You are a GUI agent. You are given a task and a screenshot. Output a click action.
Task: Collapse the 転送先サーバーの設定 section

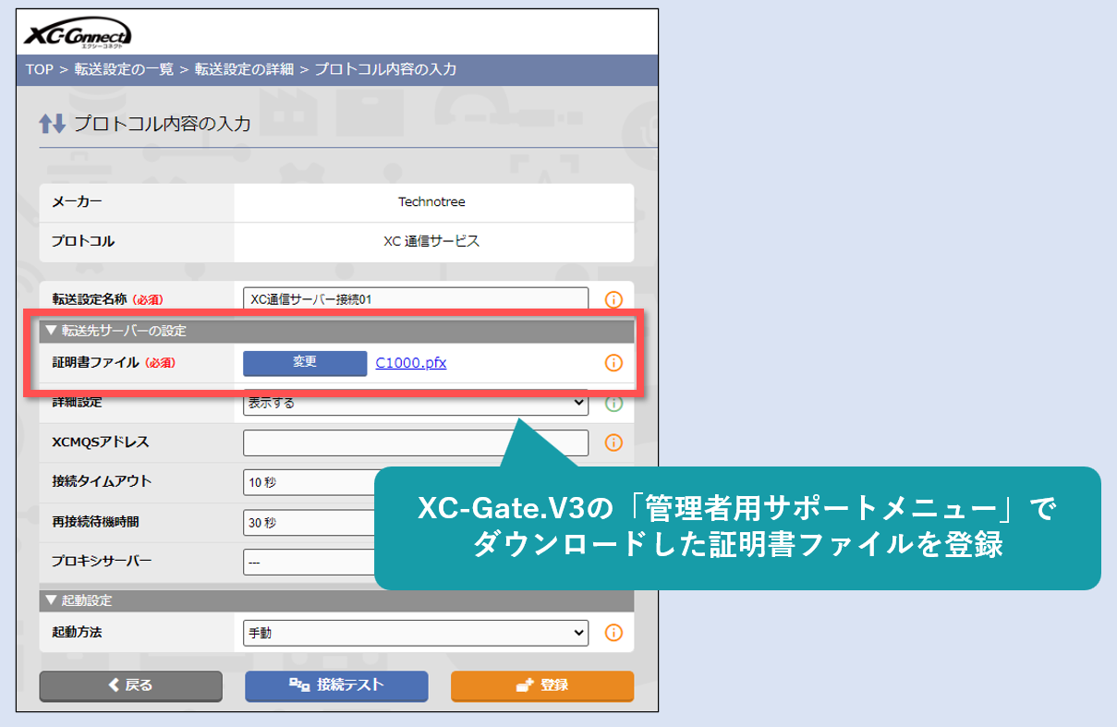115,331
